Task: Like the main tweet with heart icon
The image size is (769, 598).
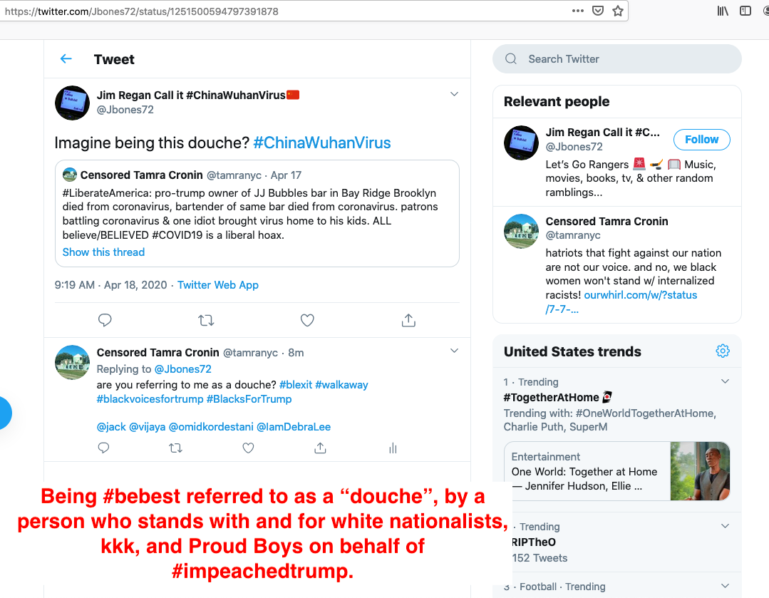Action: pos(307,321)
